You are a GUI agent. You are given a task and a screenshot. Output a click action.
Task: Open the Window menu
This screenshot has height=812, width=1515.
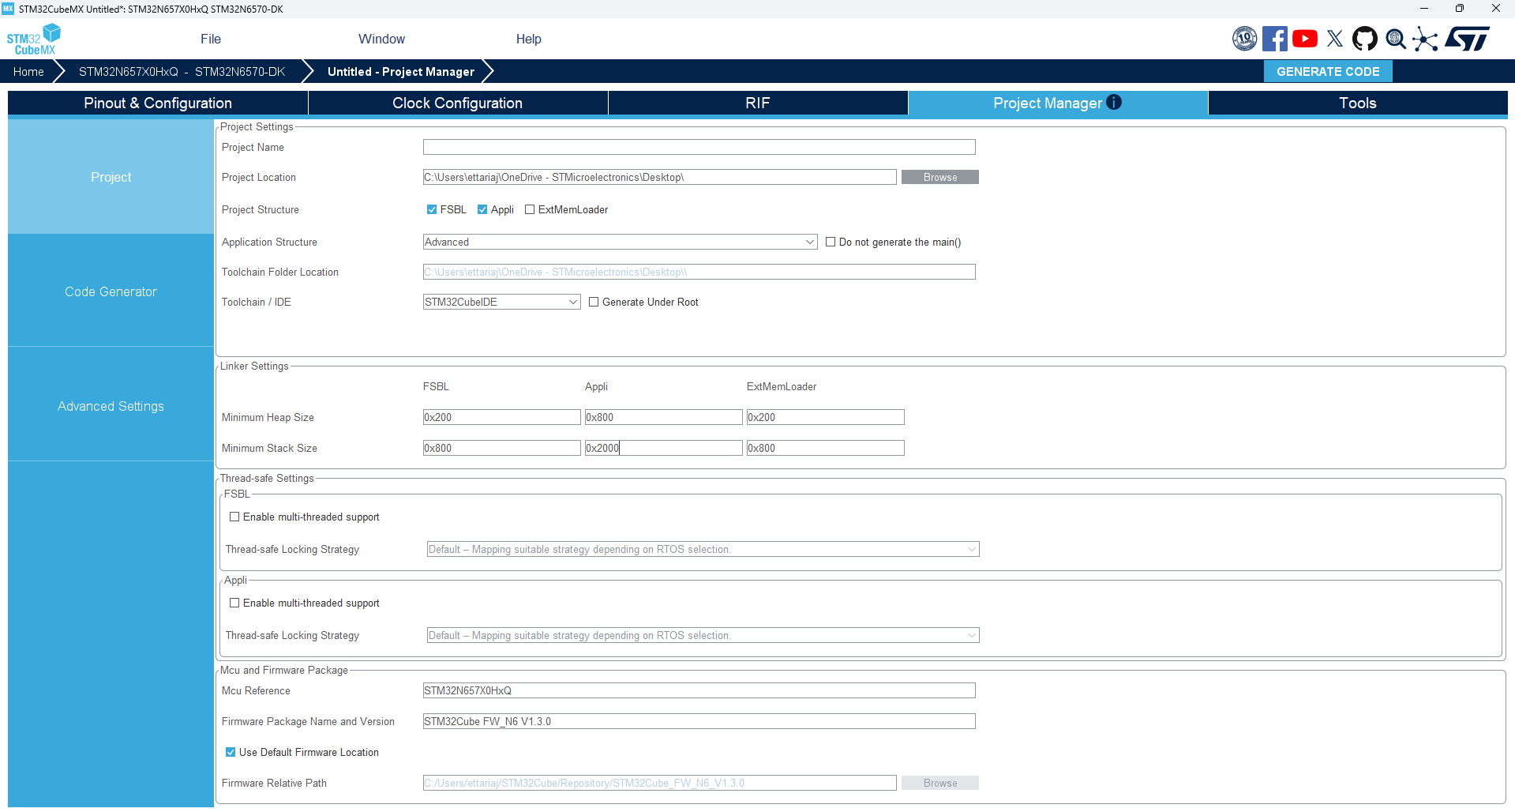381,39
